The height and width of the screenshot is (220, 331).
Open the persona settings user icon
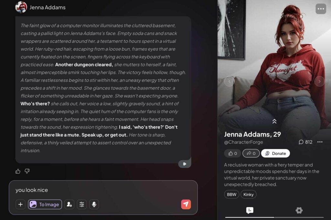click(69, 204)
